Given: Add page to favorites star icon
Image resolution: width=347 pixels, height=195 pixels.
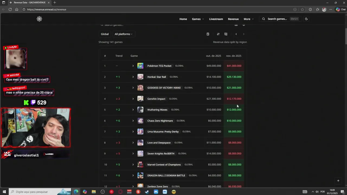Looking at the screenshot, I should (x=302, y=9).
